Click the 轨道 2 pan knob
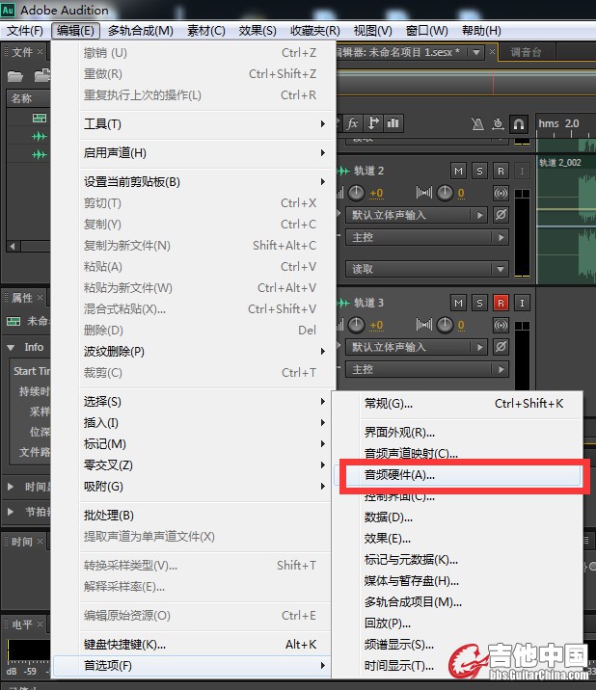596x690 pixels. (445, 193)
